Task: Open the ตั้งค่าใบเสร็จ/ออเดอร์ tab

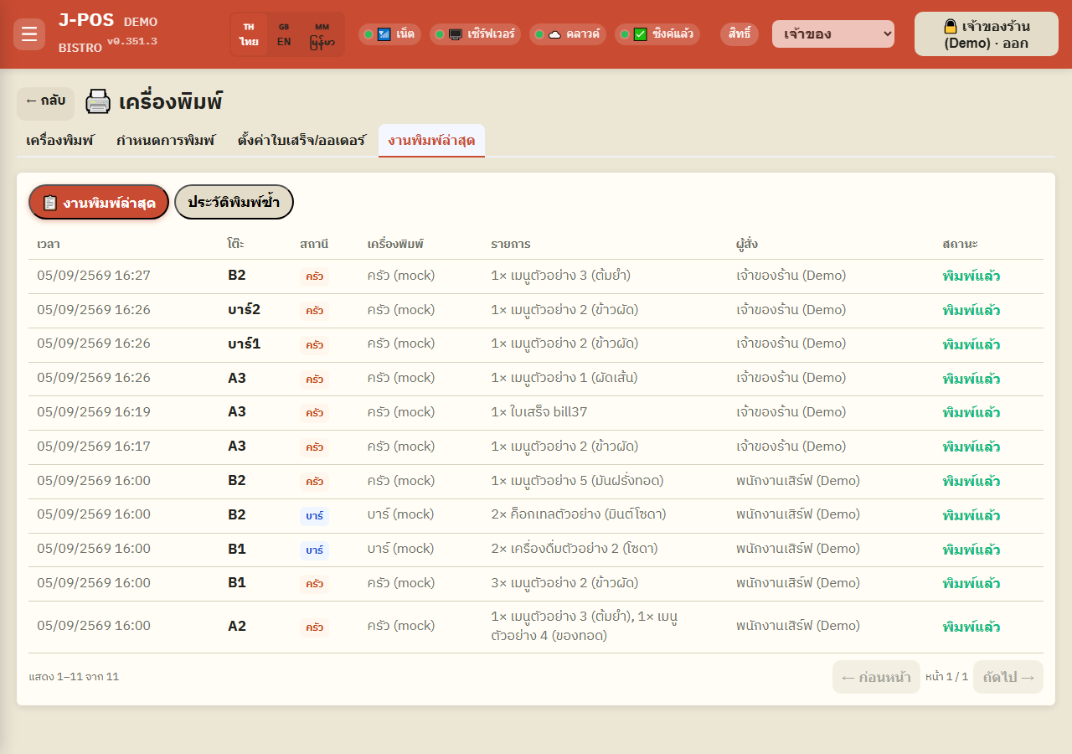Action: coord(301,140)
